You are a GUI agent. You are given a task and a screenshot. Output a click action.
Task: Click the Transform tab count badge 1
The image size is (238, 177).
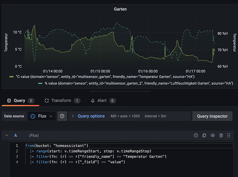tap(77, 101)
